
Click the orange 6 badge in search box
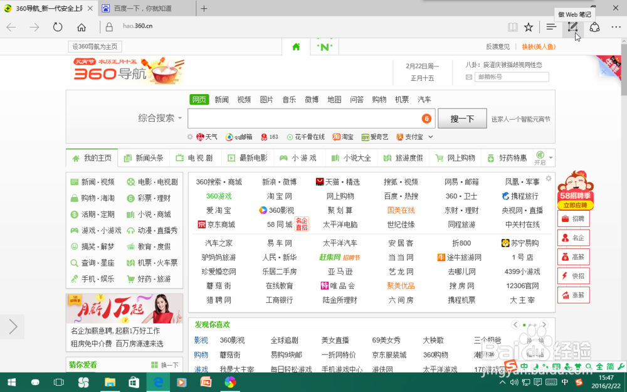[x=426, y=119]
